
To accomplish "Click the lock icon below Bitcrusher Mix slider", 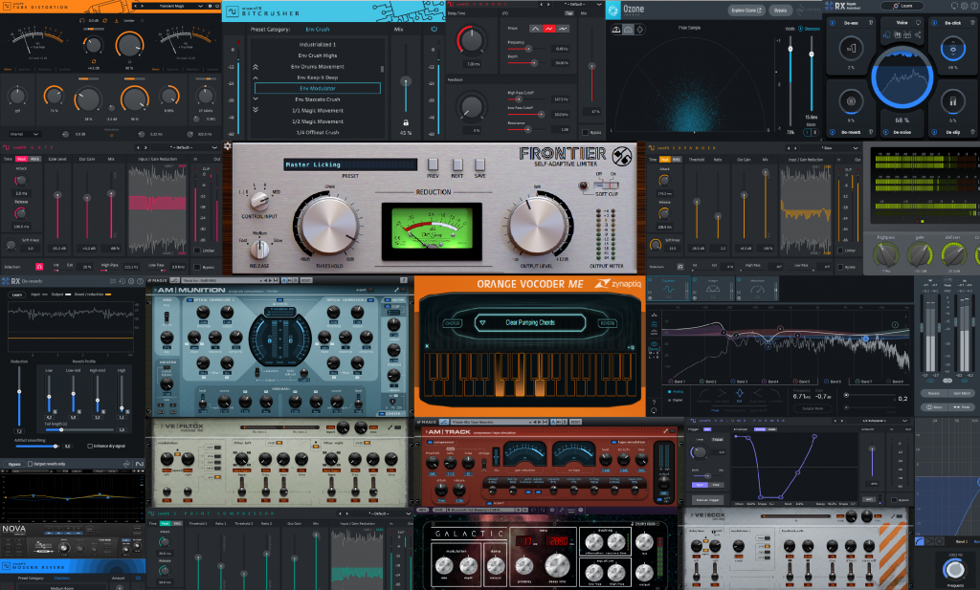I will [x=406, y=122].
